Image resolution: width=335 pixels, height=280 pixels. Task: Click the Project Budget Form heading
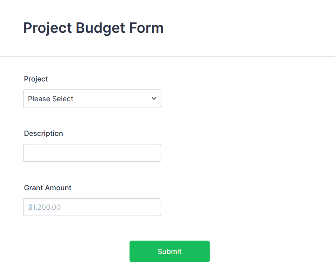pyautogui.click(x=93, y=28)
